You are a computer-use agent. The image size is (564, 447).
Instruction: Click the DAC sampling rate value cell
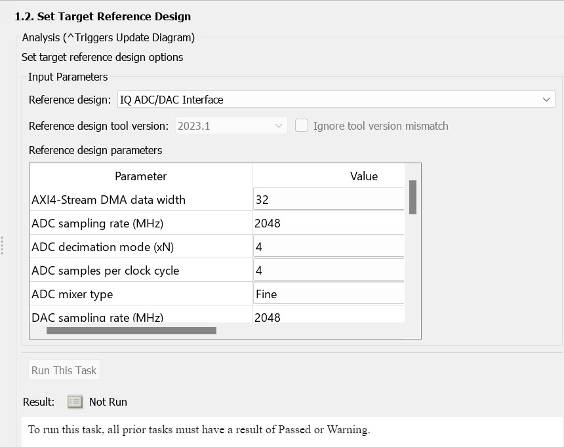[328, 317]
